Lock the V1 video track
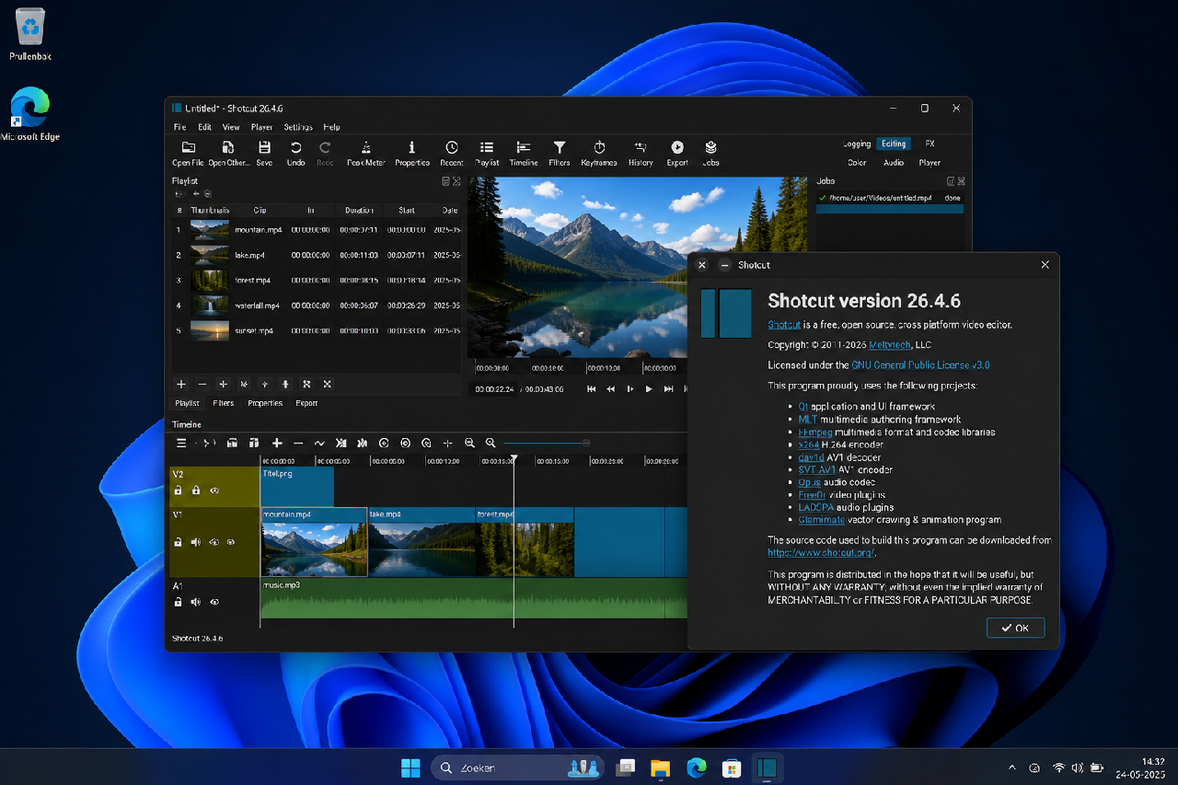The height and width of the screenshot is (785, 1178). [x=179, y=542]
